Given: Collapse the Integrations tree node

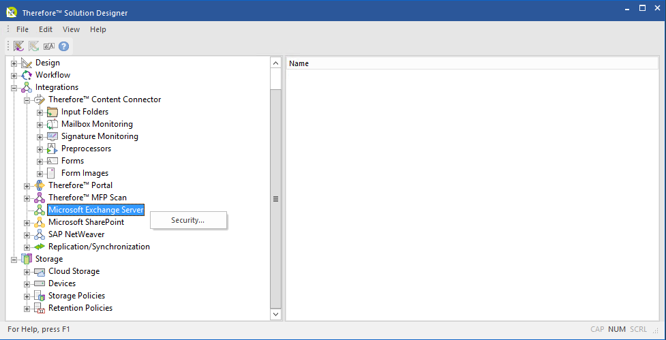Looking at the screenshot, I should click(x=14, y=88).
